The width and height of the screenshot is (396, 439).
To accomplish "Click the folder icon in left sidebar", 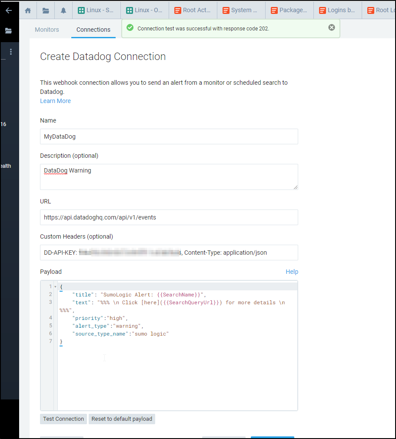I will tap(8, 30).
